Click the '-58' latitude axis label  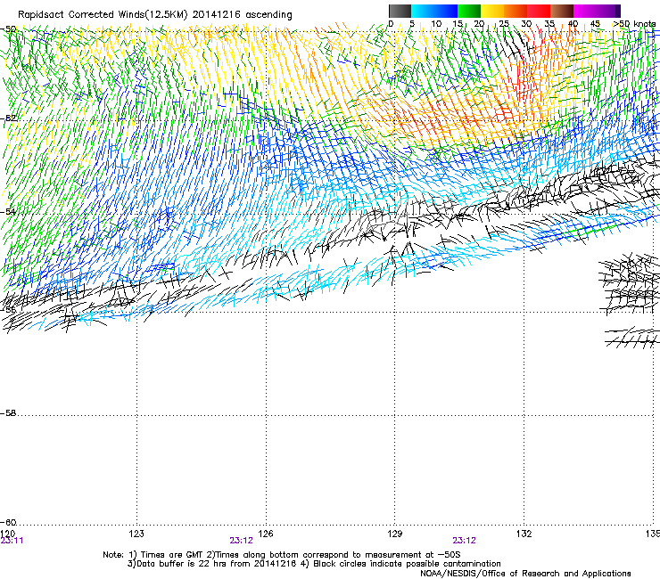click(x=8, y=413)
